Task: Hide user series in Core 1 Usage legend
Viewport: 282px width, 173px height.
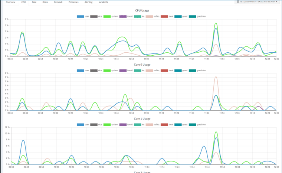Action: pyautogui.click(x=83, y=125)
